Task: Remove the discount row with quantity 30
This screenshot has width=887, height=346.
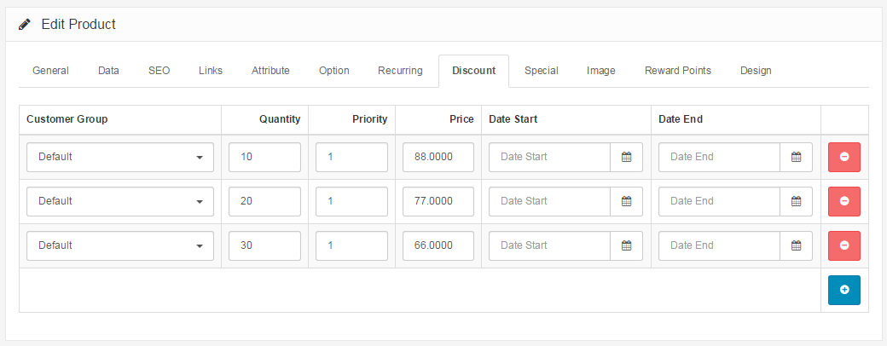Action: [844, 245]
